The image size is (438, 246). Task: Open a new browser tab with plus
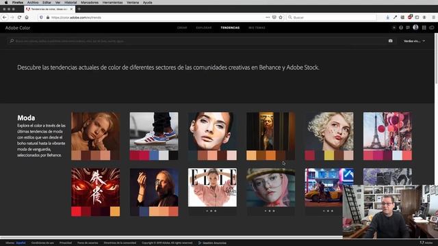tap(79, 9)
